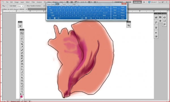Click Esc key on on-screen keyboard

coord(50,7)
